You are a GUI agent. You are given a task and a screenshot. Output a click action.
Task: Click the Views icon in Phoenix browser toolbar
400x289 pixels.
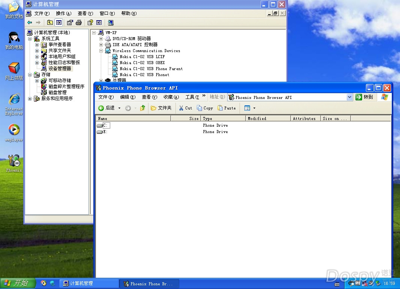(x=247, y=108)
